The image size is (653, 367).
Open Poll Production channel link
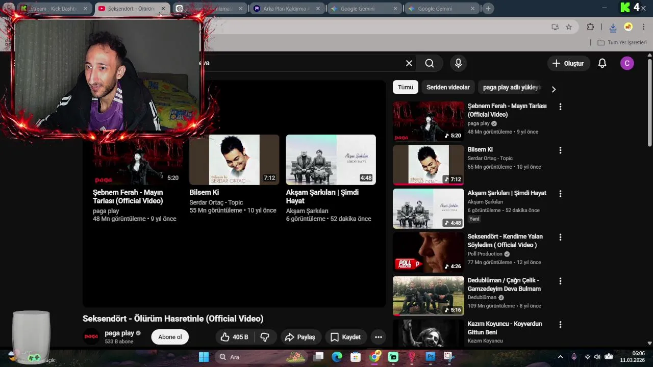(x=485, y=254)
